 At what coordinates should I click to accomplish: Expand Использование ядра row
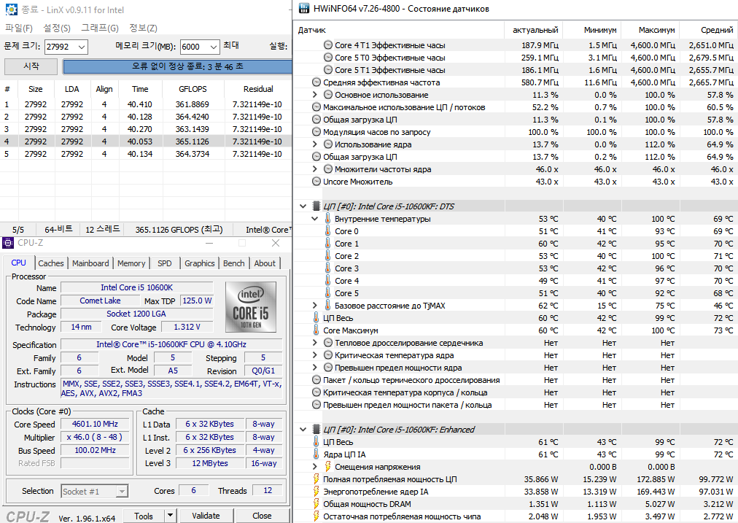coord(315,144)
